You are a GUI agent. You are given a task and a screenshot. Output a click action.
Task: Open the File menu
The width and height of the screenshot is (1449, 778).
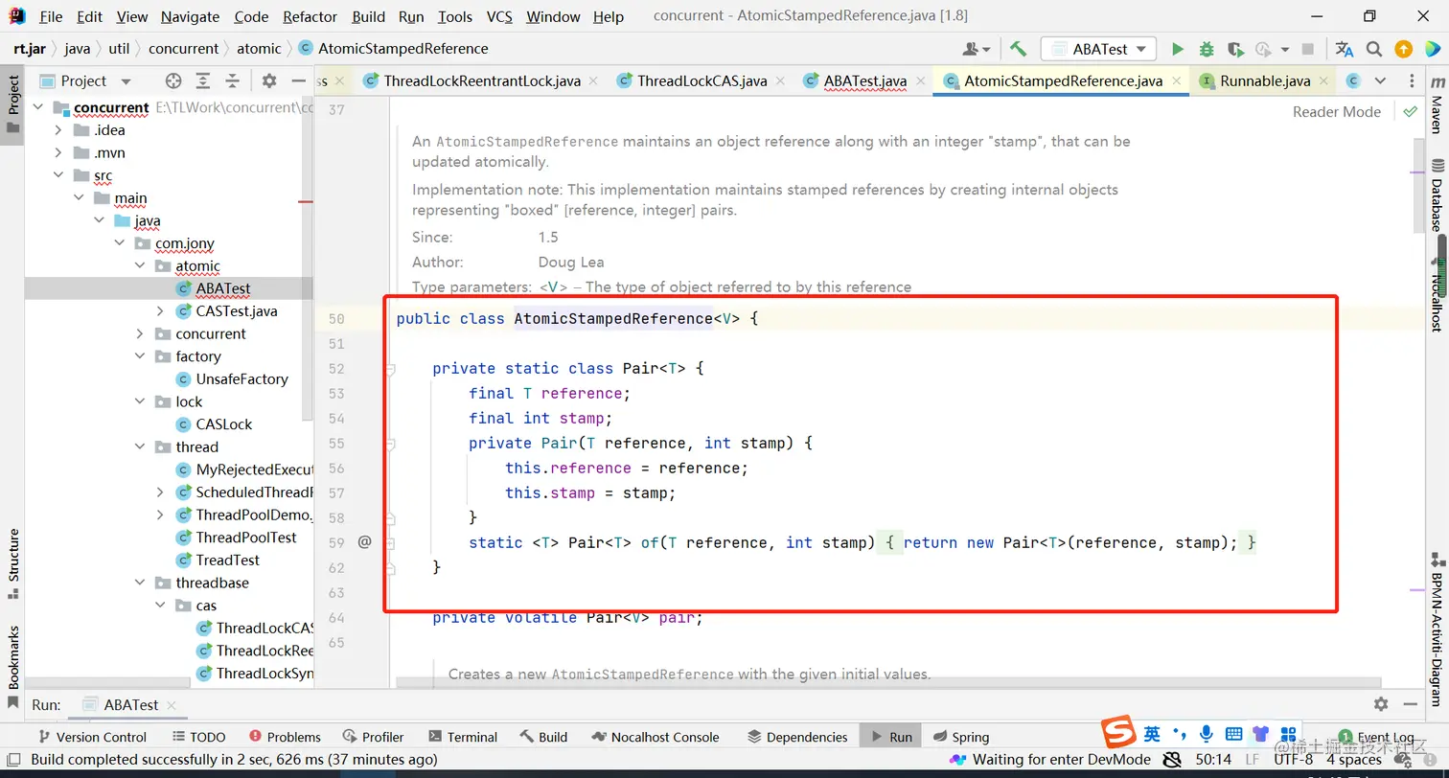tap(51, 16)
